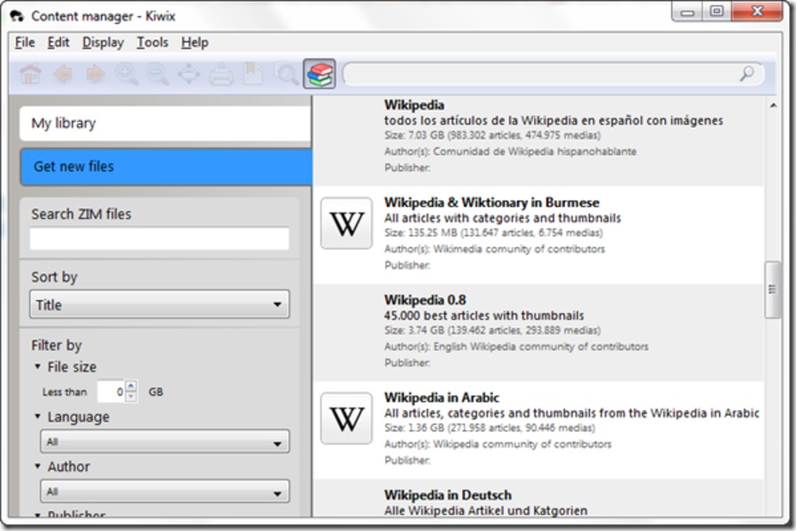Click the print icon in toolbar

[220, 75]
